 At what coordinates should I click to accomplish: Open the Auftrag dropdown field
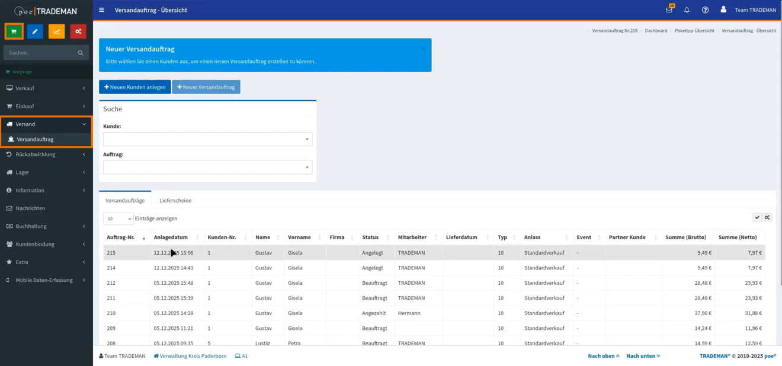click(207, 168)
